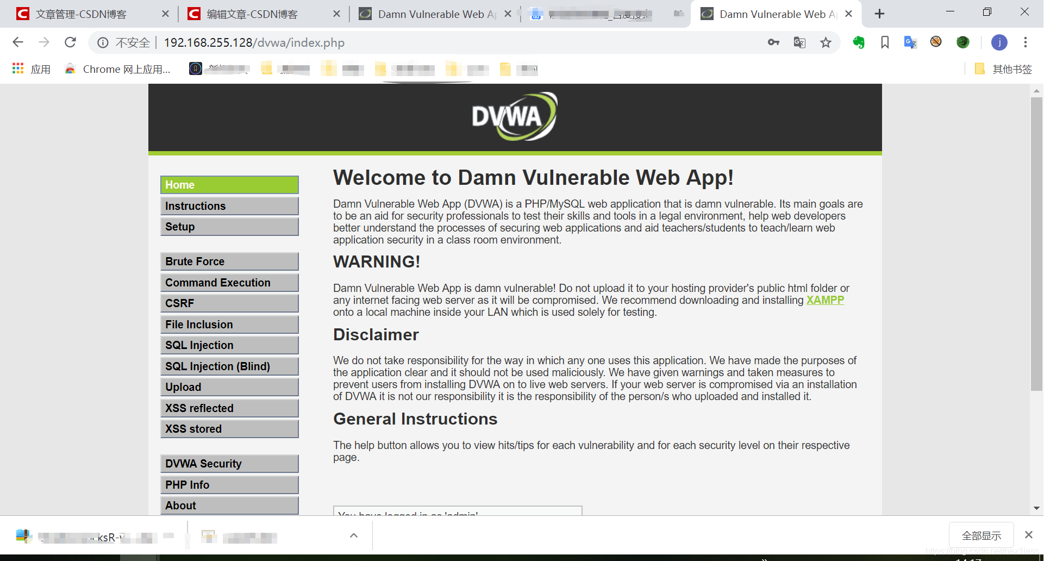The image size is (1044, 561).
Task: Click the scrollbar down arrow
Action: (1036, 508)
